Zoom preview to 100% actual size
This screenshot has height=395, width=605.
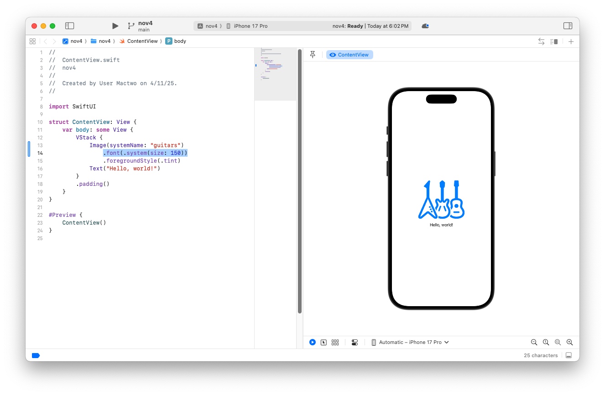pos(546,342)
